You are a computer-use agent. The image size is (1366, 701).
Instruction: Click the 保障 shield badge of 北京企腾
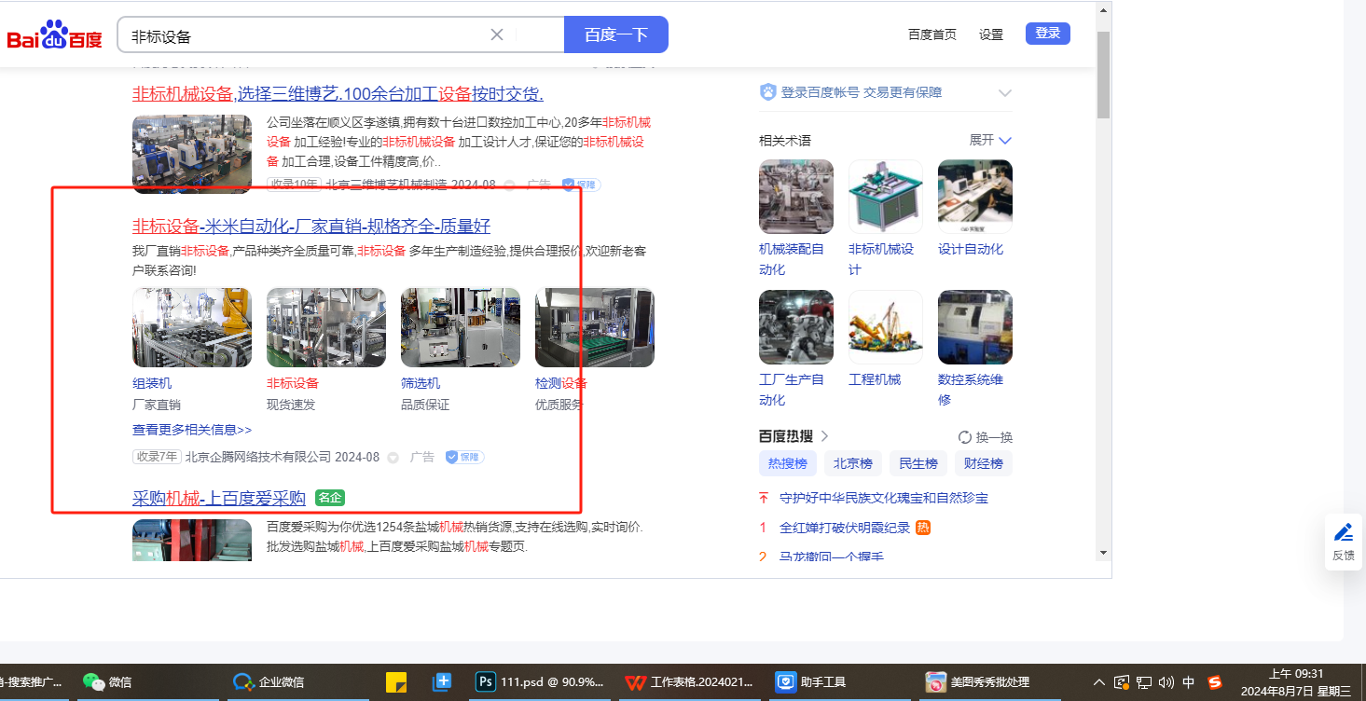pyautogui.click(x=464, y=457)
